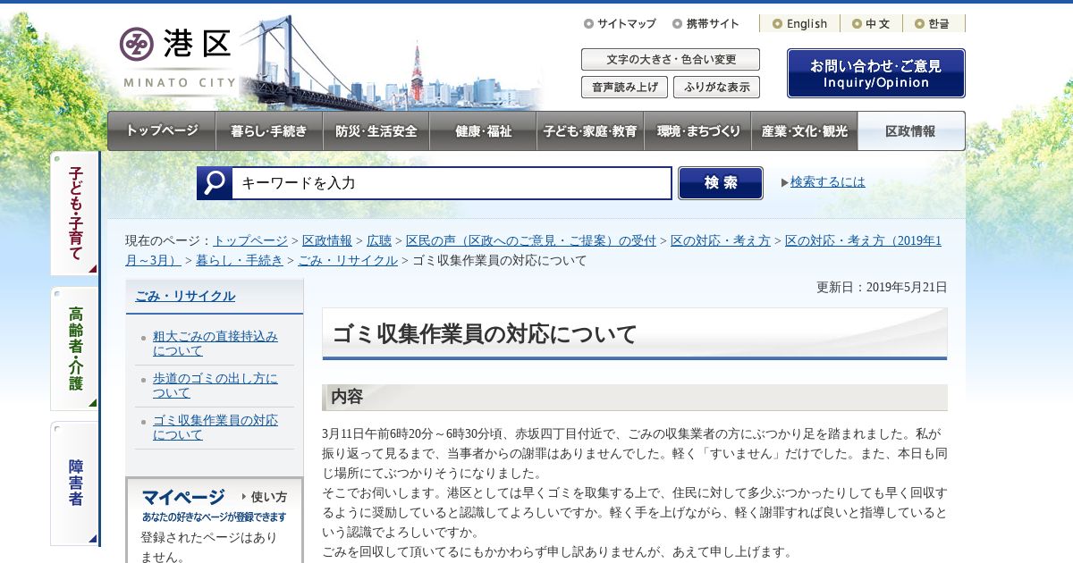Screen dimensions: 1073x563
Task: Open sidebar link ゴミ収集作業員の対応について
Action: pos(215,427)
